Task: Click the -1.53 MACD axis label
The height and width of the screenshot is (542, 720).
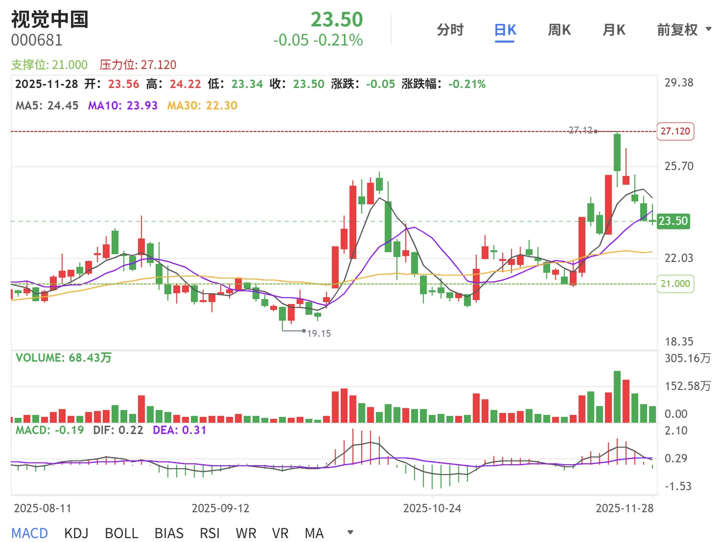Action: 678,486
